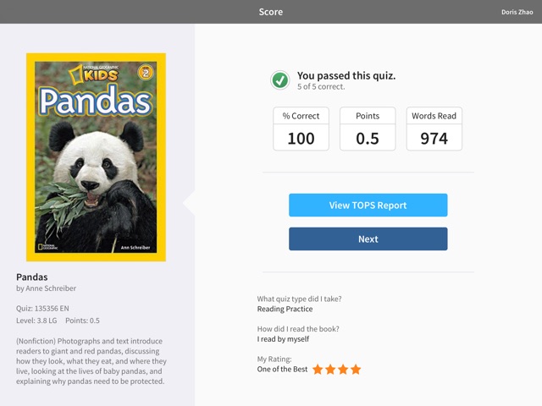The height and width of the screenshot is (406, 542).
Task: Open the Pandas book cover thumbnail
Action: click(x=96, y=157)
